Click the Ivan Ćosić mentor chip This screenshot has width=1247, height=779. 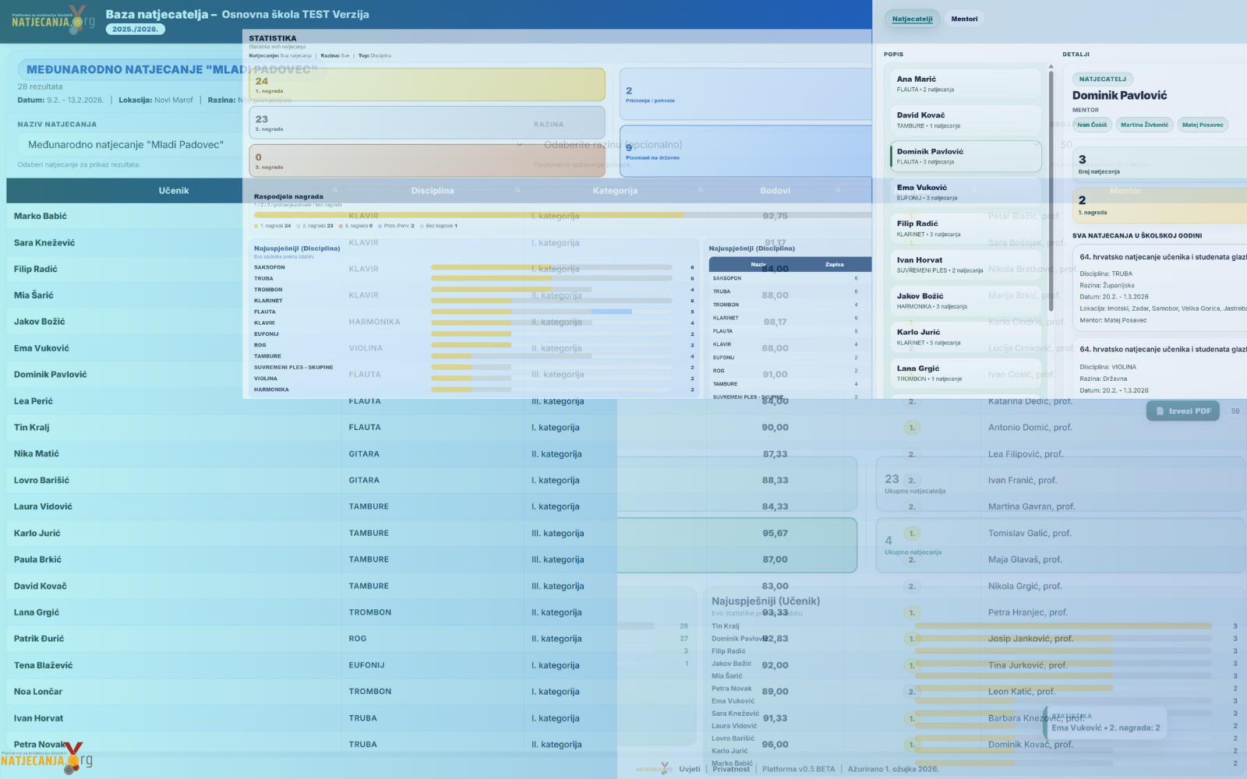click(x=1092, y=125)
